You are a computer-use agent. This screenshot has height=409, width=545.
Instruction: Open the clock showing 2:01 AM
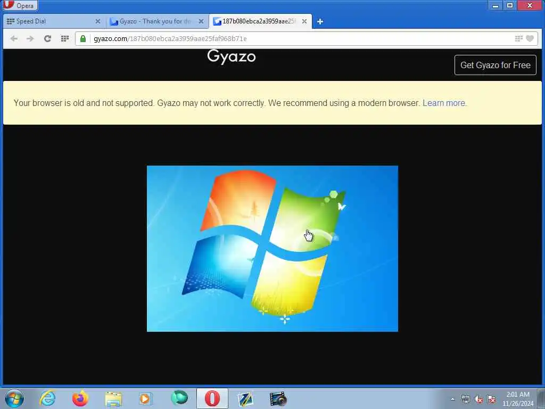[x=518, y=399]
